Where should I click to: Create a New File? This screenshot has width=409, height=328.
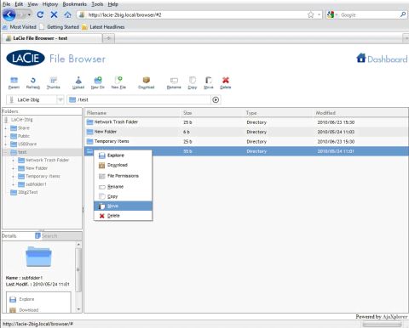pyautogui.click(x=118, y=82)
